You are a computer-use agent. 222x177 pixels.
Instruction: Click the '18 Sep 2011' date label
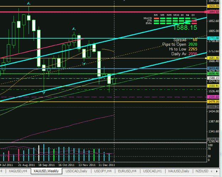click(47, 165)
